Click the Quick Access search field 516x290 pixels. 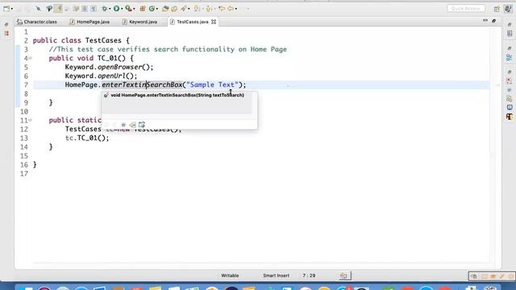click(x=466, y=9)
